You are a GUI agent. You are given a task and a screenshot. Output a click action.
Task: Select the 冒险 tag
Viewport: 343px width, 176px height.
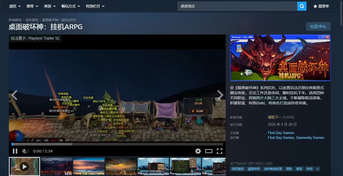(289, 169)
